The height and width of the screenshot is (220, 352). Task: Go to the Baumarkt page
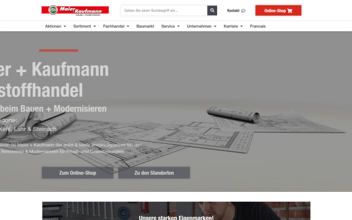point(145,26)
